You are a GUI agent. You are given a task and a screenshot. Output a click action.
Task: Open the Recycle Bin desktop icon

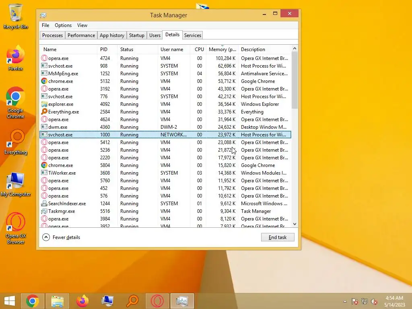(x=16, y=16)
